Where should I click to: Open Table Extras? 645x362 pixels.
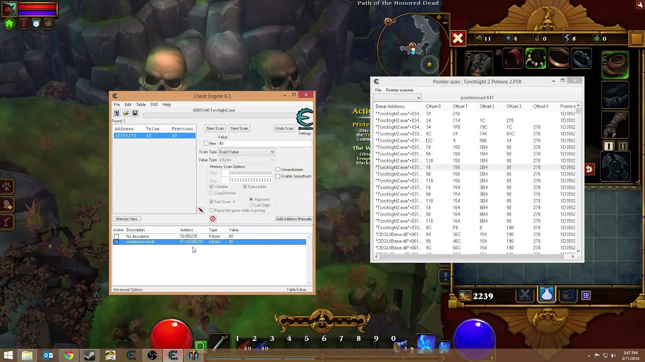296,290
